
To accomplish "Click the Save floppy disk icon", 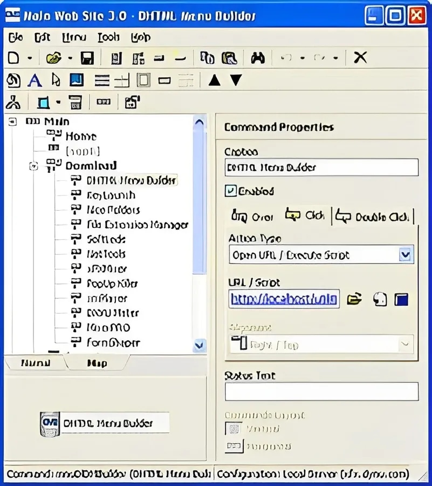I will click(87, 58).
